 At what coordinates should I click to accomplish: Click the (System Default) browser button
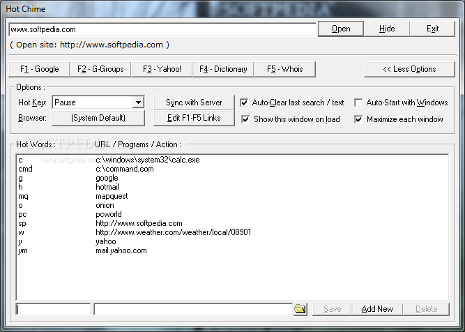click(x=98, y=118)
